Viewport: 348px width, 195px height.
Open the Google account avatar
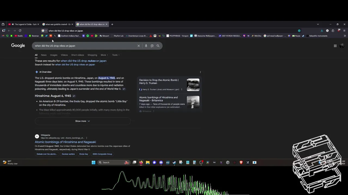[342, 46]
